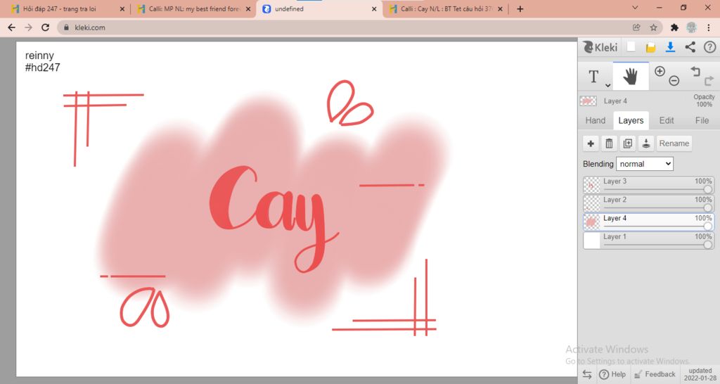Click the Layer 3 thumbnail
Image resolution: width=720 pixels, height=384 pixels.
tap(591, 185)
